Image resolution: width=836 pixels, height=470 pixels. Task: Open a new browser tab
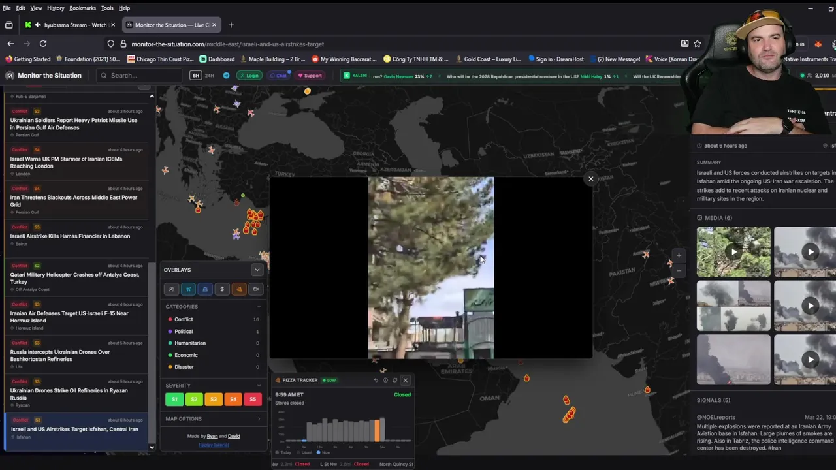[231, 25]
